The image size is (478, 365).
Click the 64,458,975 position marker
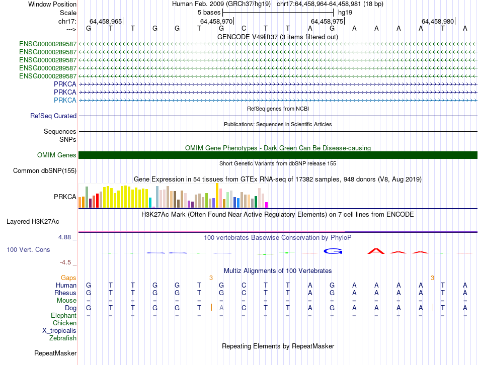click(327, 21)
